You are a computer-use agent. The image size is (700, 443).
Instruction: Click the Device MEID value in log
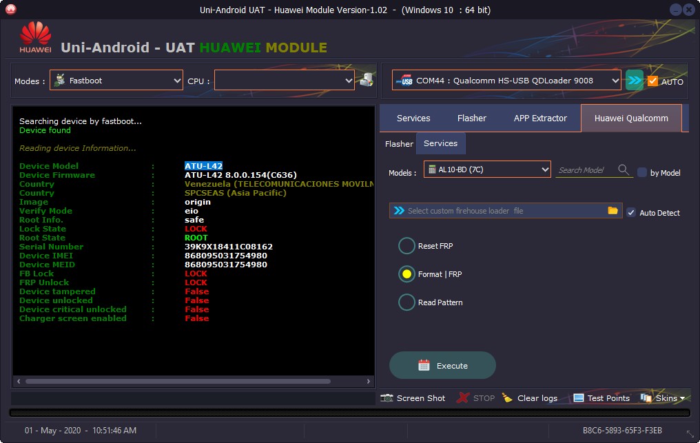coord(226,265)
